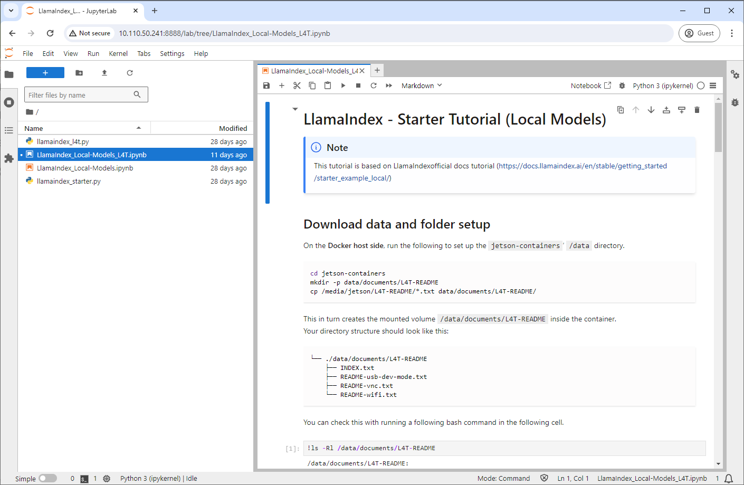Insert a cell below with toolbar plus

[282, 85]
